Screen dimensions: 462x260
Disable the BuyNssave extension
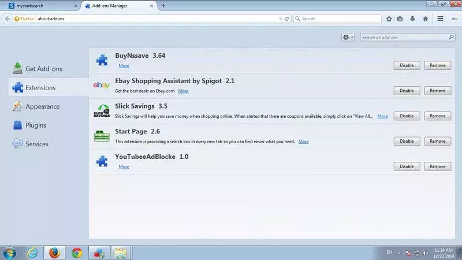click(x=407, y=65)
